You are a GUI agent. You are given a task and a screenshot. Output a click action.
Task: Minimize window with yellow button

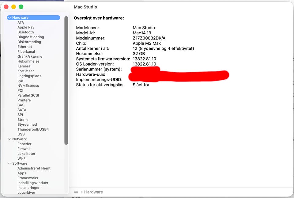14,7
